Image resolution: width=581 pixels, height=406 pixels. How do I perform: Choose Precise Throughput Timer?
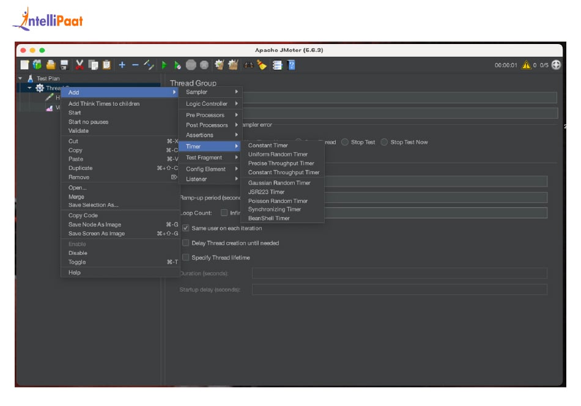coord(281,163)
